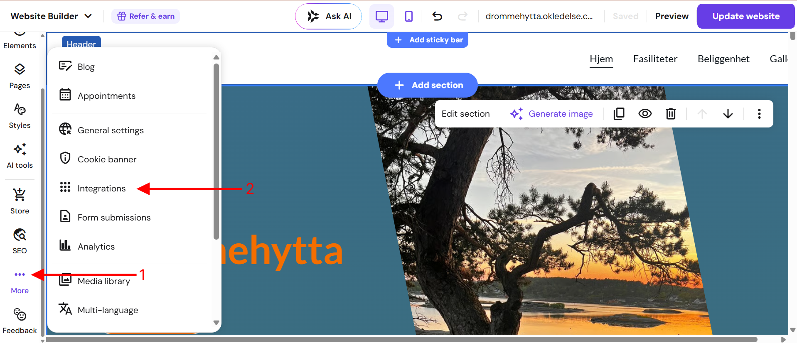Switch to desktop view
Viewport: 797px width, 343px height.
click(381, 16)
